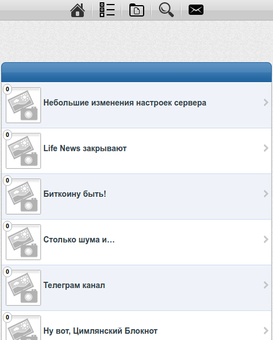This screenshot has height=340, width=273.
Task: Click thumbnail image of Телеграм канал
Action: click(x=23, y=288)
